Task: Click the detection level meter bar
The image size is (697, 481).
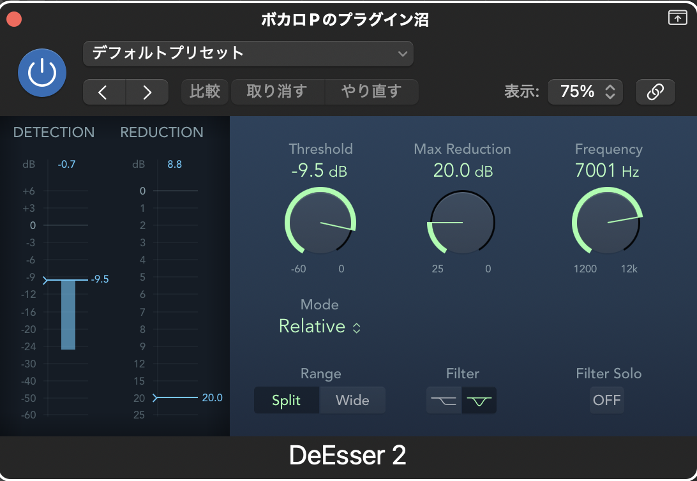Action: click(68, 315)
